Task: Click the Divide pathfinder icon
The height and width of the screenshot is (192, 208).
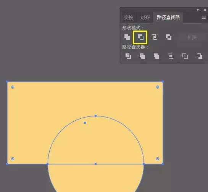Action: point(128,56)
